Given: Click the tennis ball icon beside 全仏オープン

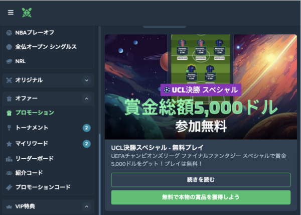Looking at the screenshot, I should [x=9, y=47].
